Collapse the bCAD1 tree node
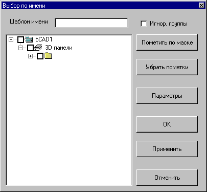Screen dimensions: 207x192 coord(11,40)
